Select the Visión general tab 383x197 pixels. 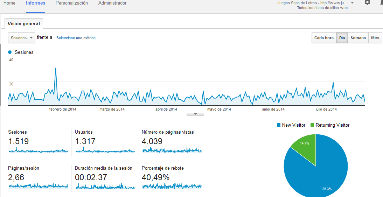click(x=24, y=24)
